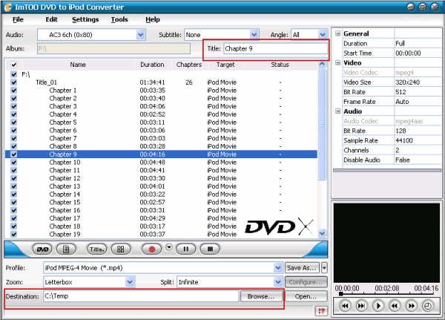This screenshot has height=320, width=445.
Task: Click into the Destination path field
Action: coord(141,296)
